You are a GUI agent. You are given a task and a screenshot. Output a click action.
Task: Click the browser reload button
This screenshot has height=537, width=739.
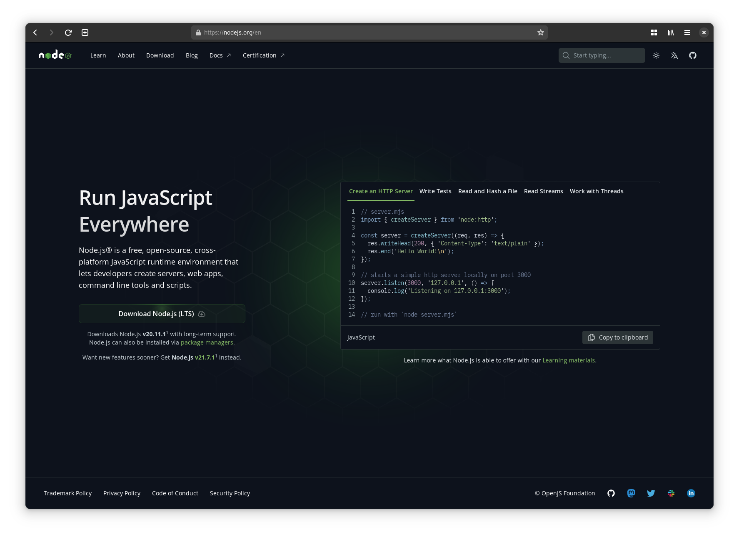[x=68, y=32]
